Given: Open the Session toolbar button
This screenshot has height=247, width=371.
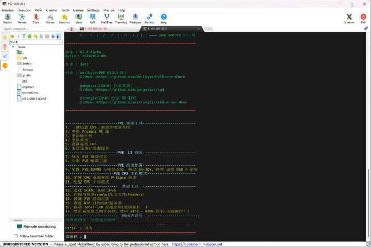Looking at the screenshot, I should click(x=8, y=19).
